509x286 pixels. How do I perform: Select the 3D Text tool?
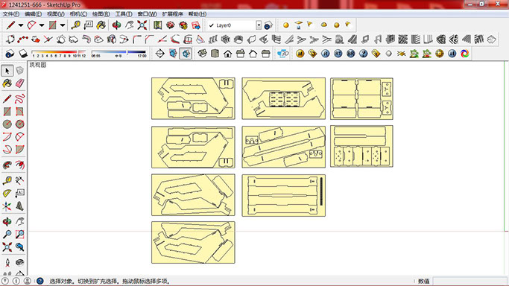coord(20,206)
